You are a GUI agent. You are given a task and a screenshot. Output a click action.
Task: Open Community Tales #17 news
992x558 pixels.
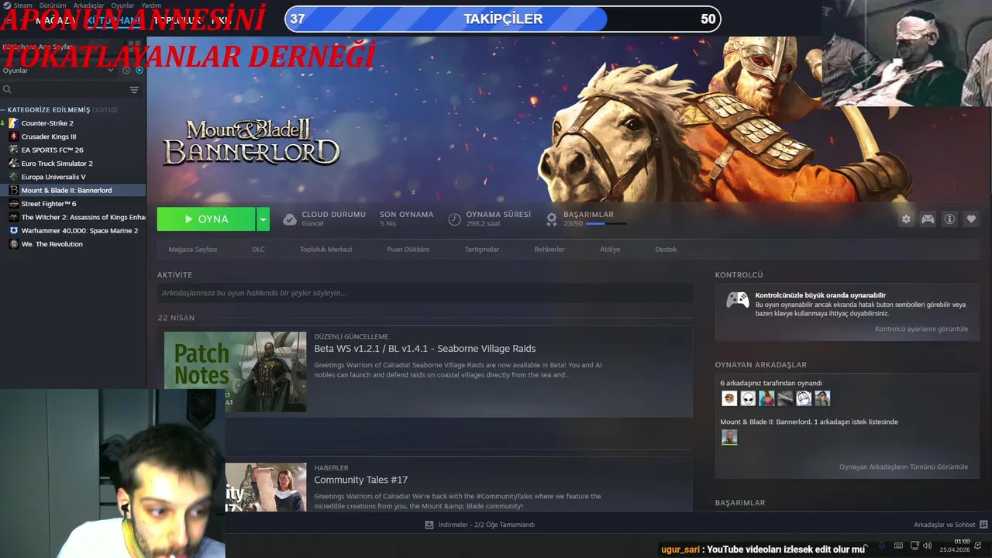pos(360,480)
